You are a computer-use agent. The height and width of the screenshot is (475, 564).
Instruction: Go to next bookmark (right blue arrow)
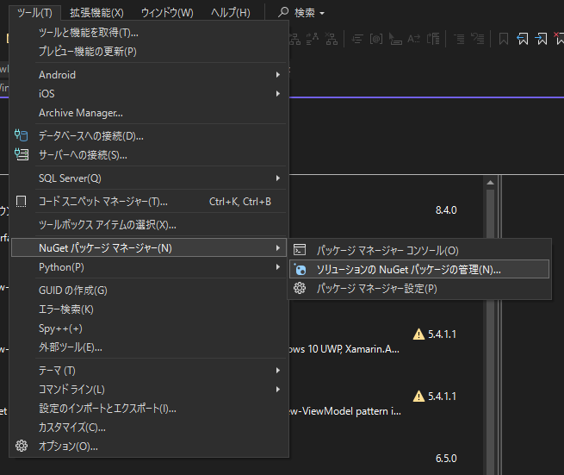[541, 39]
